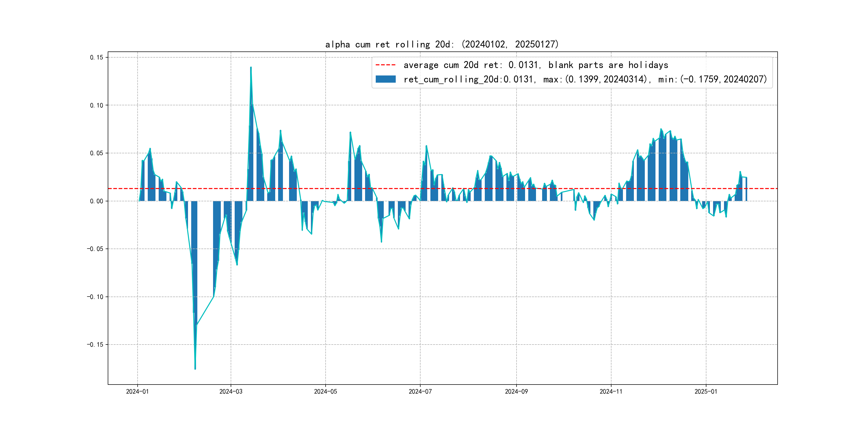864x432 pixels.
Task: Click the chart title text
Action: (x=442, y=44)
